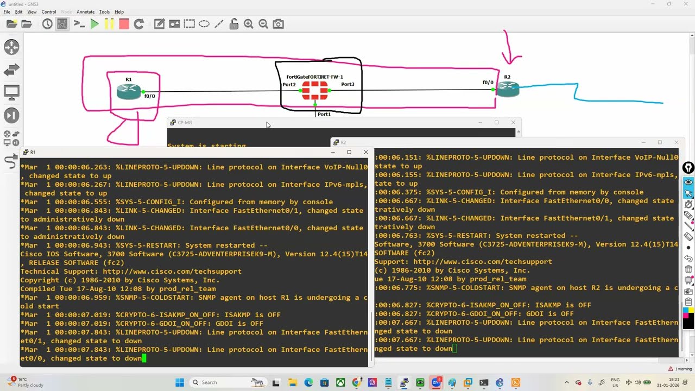Show hidden system tray icons
Image resolution: width=695 pixels, height=391 pixels.
(x=566, y=382)
